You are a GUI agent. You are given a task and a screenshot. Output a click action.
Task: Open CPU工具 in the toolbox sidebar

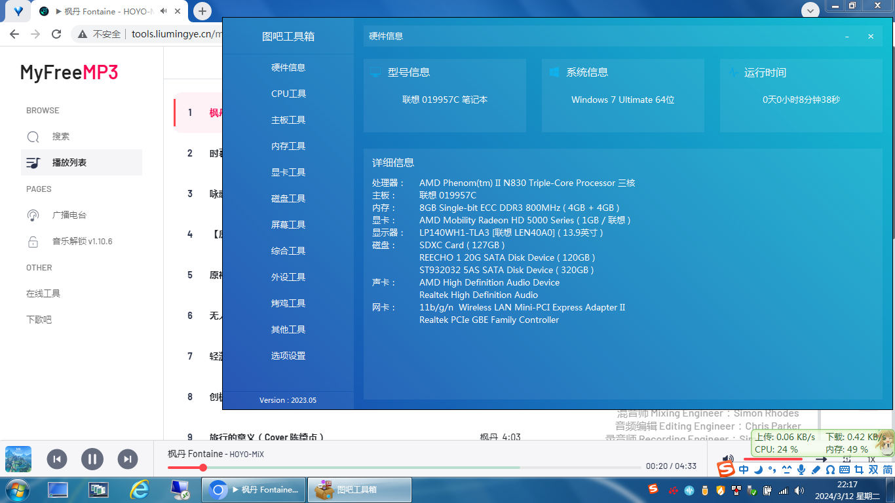point(288,94)
